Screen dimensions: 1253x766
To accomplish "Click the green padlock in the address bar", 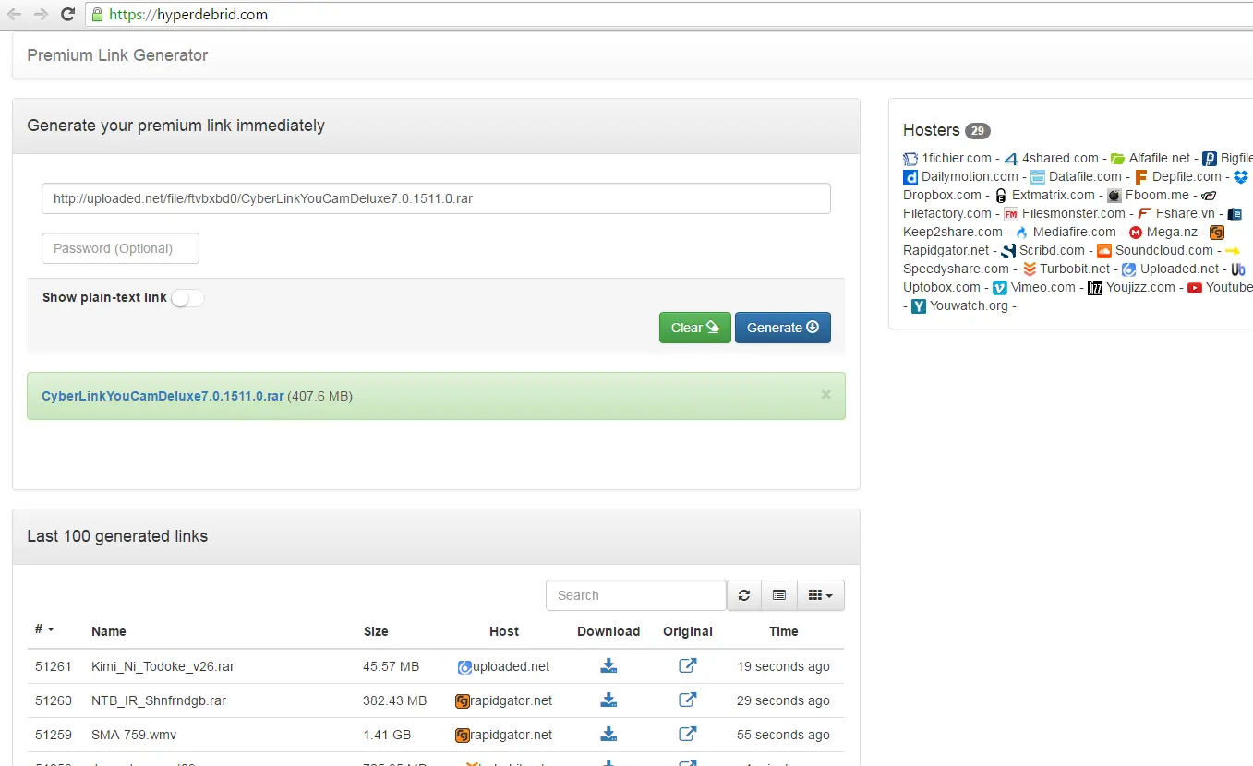I will click(98, 14).
